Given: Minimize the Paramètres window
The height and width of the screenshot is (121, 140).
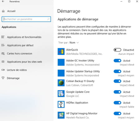Looking at the screenshot, I should click(x=121, y=2).
